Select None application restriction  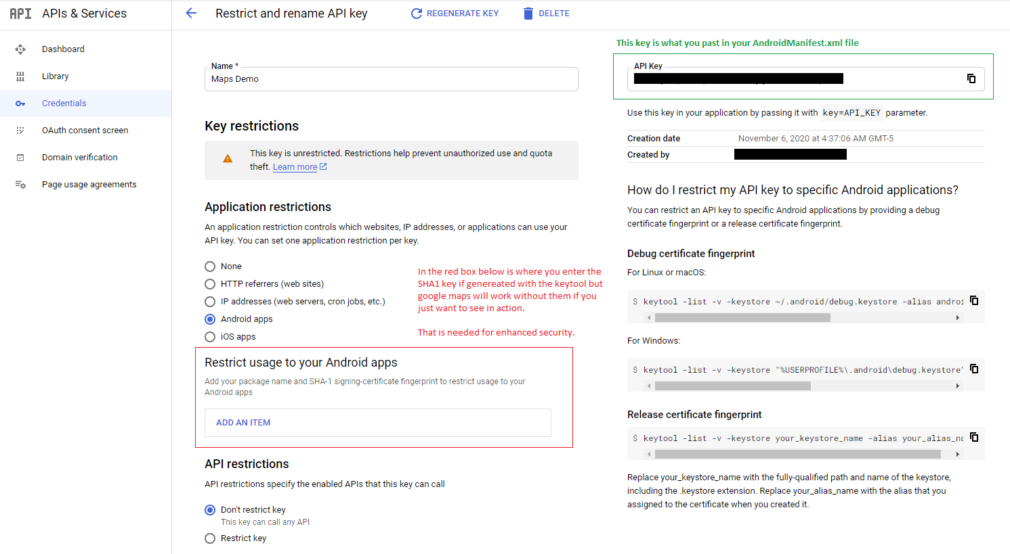(210, 267)
